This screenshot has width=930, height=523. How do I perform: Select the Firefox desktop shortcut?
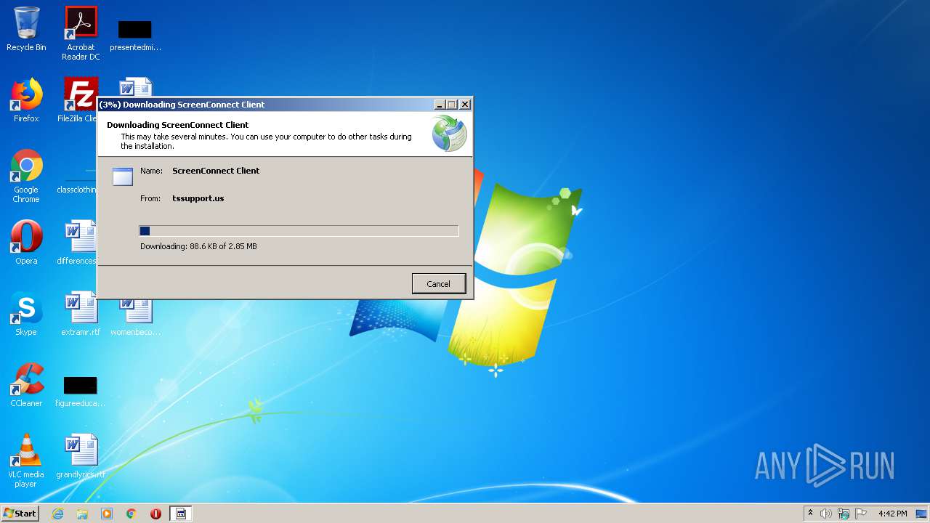click(26, 101)
